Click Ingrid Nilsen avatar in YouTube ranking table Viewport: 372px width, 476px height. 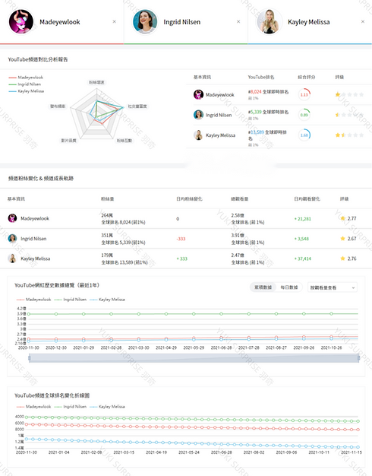(x=198, y=115)
